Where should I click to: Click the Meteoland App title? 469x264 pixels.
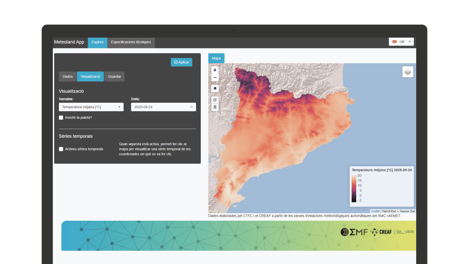coord(69,42)
